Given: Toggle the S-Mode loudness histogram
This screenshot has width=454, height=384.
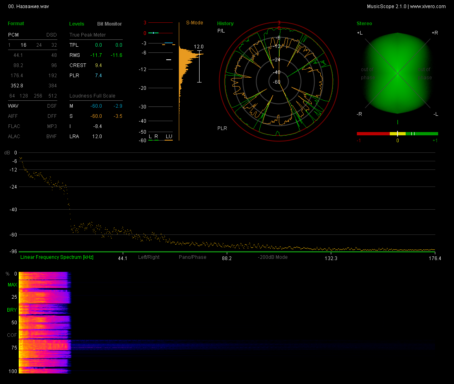Looking at the screenshot, I should 195,23.
